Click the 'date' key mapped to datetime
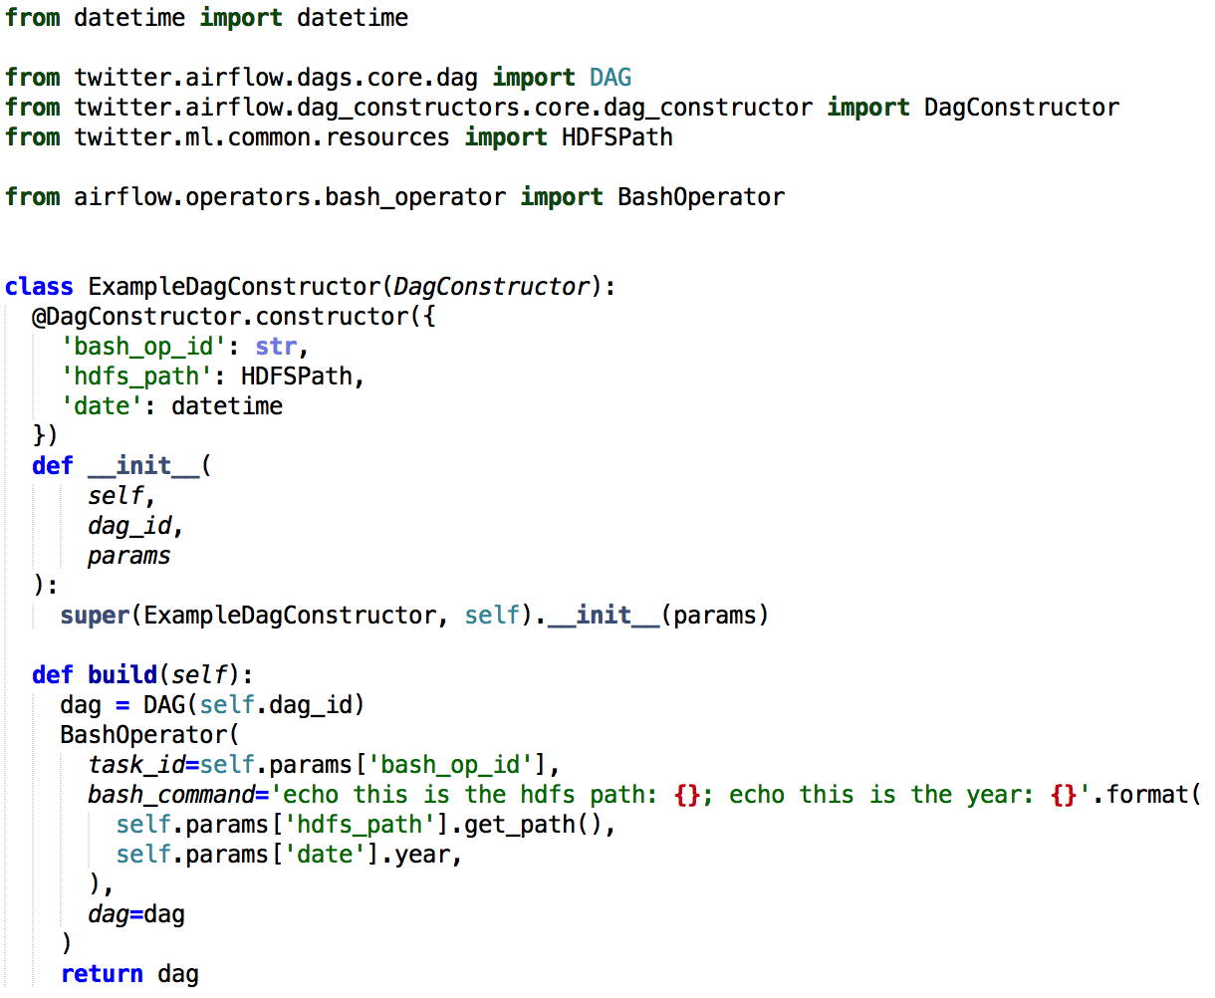This screenshot has width=1215, height=998. 102,405
